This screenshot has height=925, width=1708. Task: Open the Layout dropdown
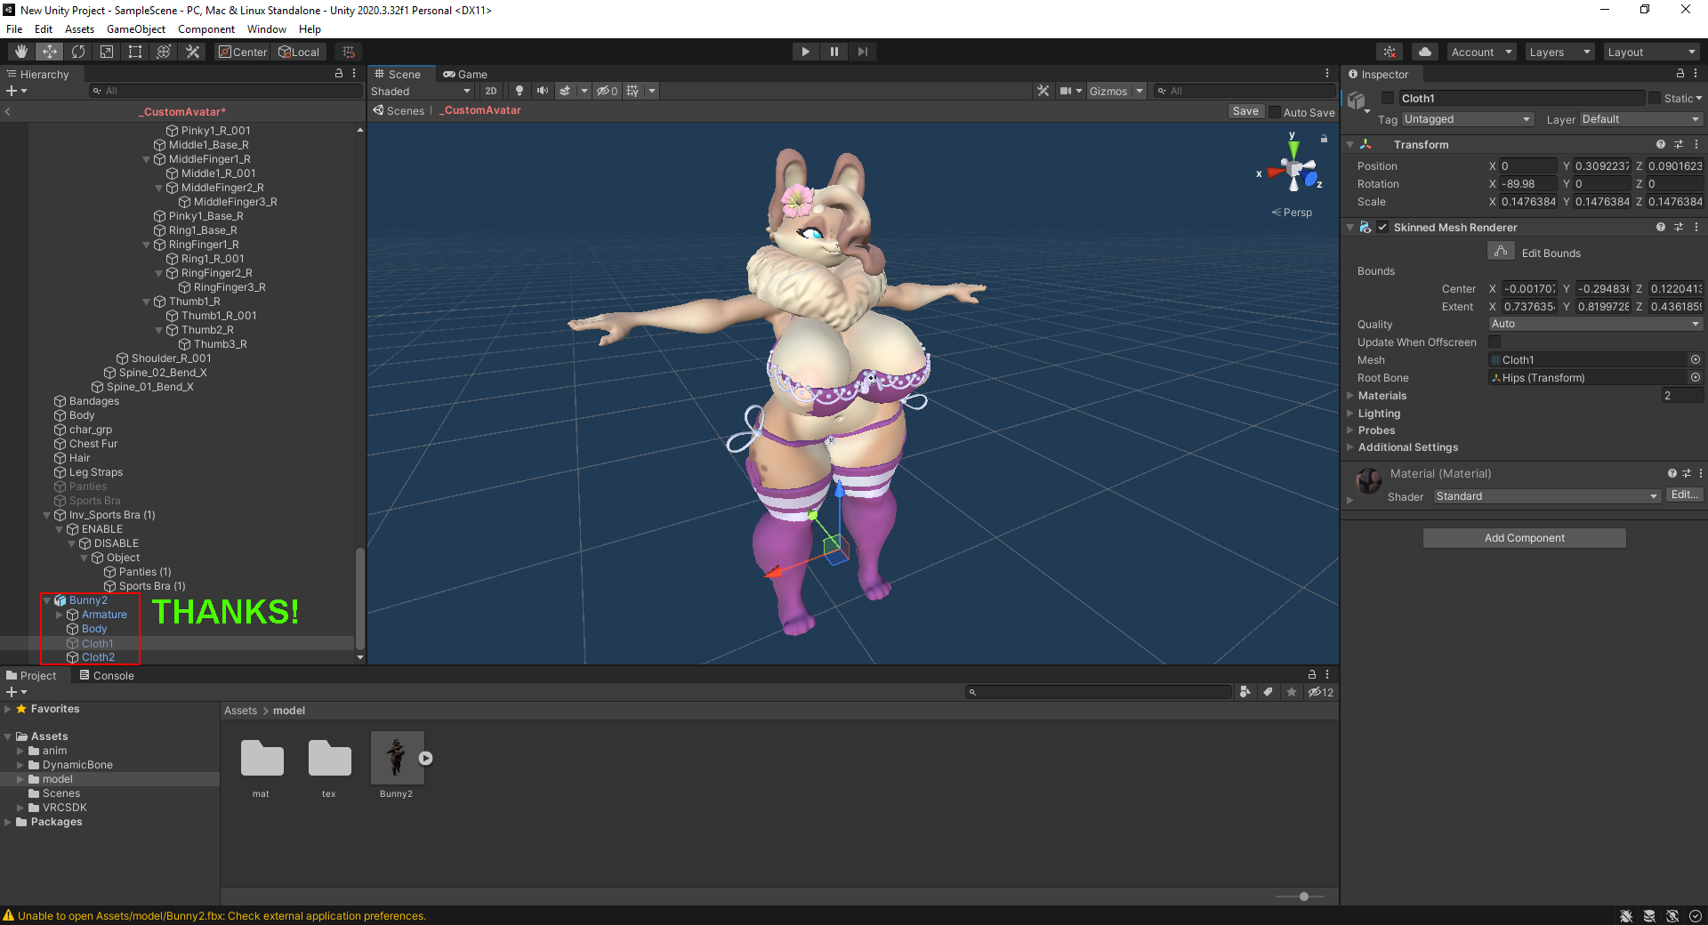(x=1651, y=52)
